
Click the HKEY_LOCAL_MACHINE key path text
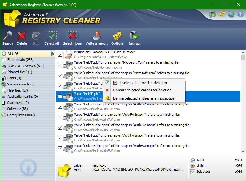[x=138, y=169]
